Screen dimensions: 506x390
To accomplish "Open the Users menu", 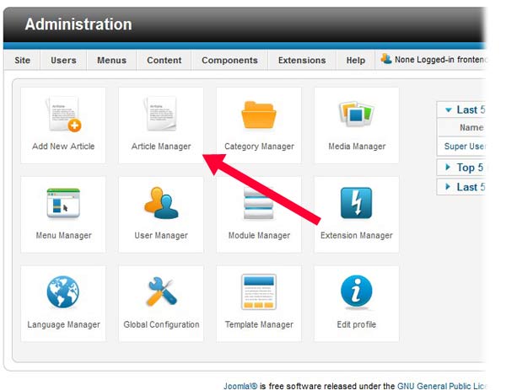I will pyautogui.click(x=63, y=61).
